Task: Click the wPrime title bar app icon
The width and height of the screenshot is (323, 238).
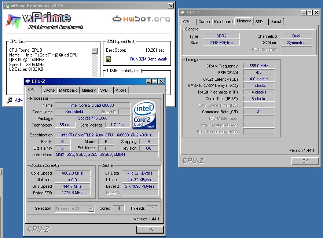Action: pos(7,6)
